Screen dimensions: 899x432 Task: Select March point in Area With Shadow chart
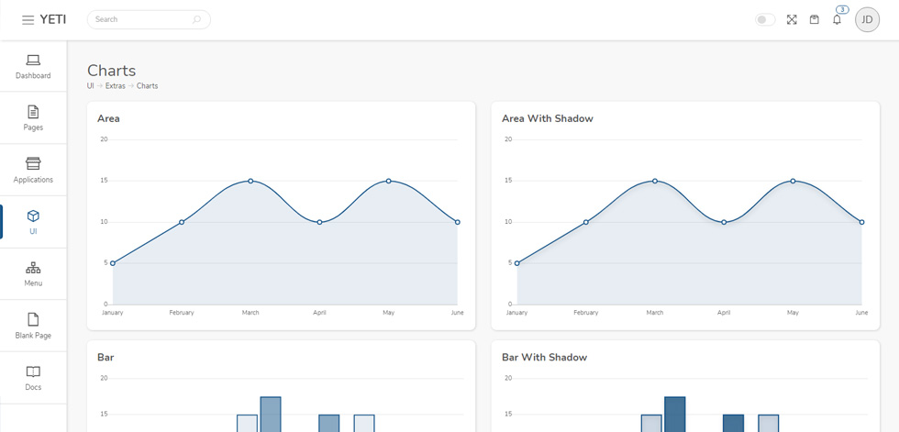click(655, 181)
